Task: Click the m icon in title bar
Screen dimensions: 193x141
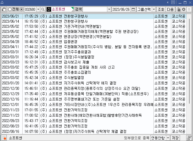Action: tap(173, 2)
